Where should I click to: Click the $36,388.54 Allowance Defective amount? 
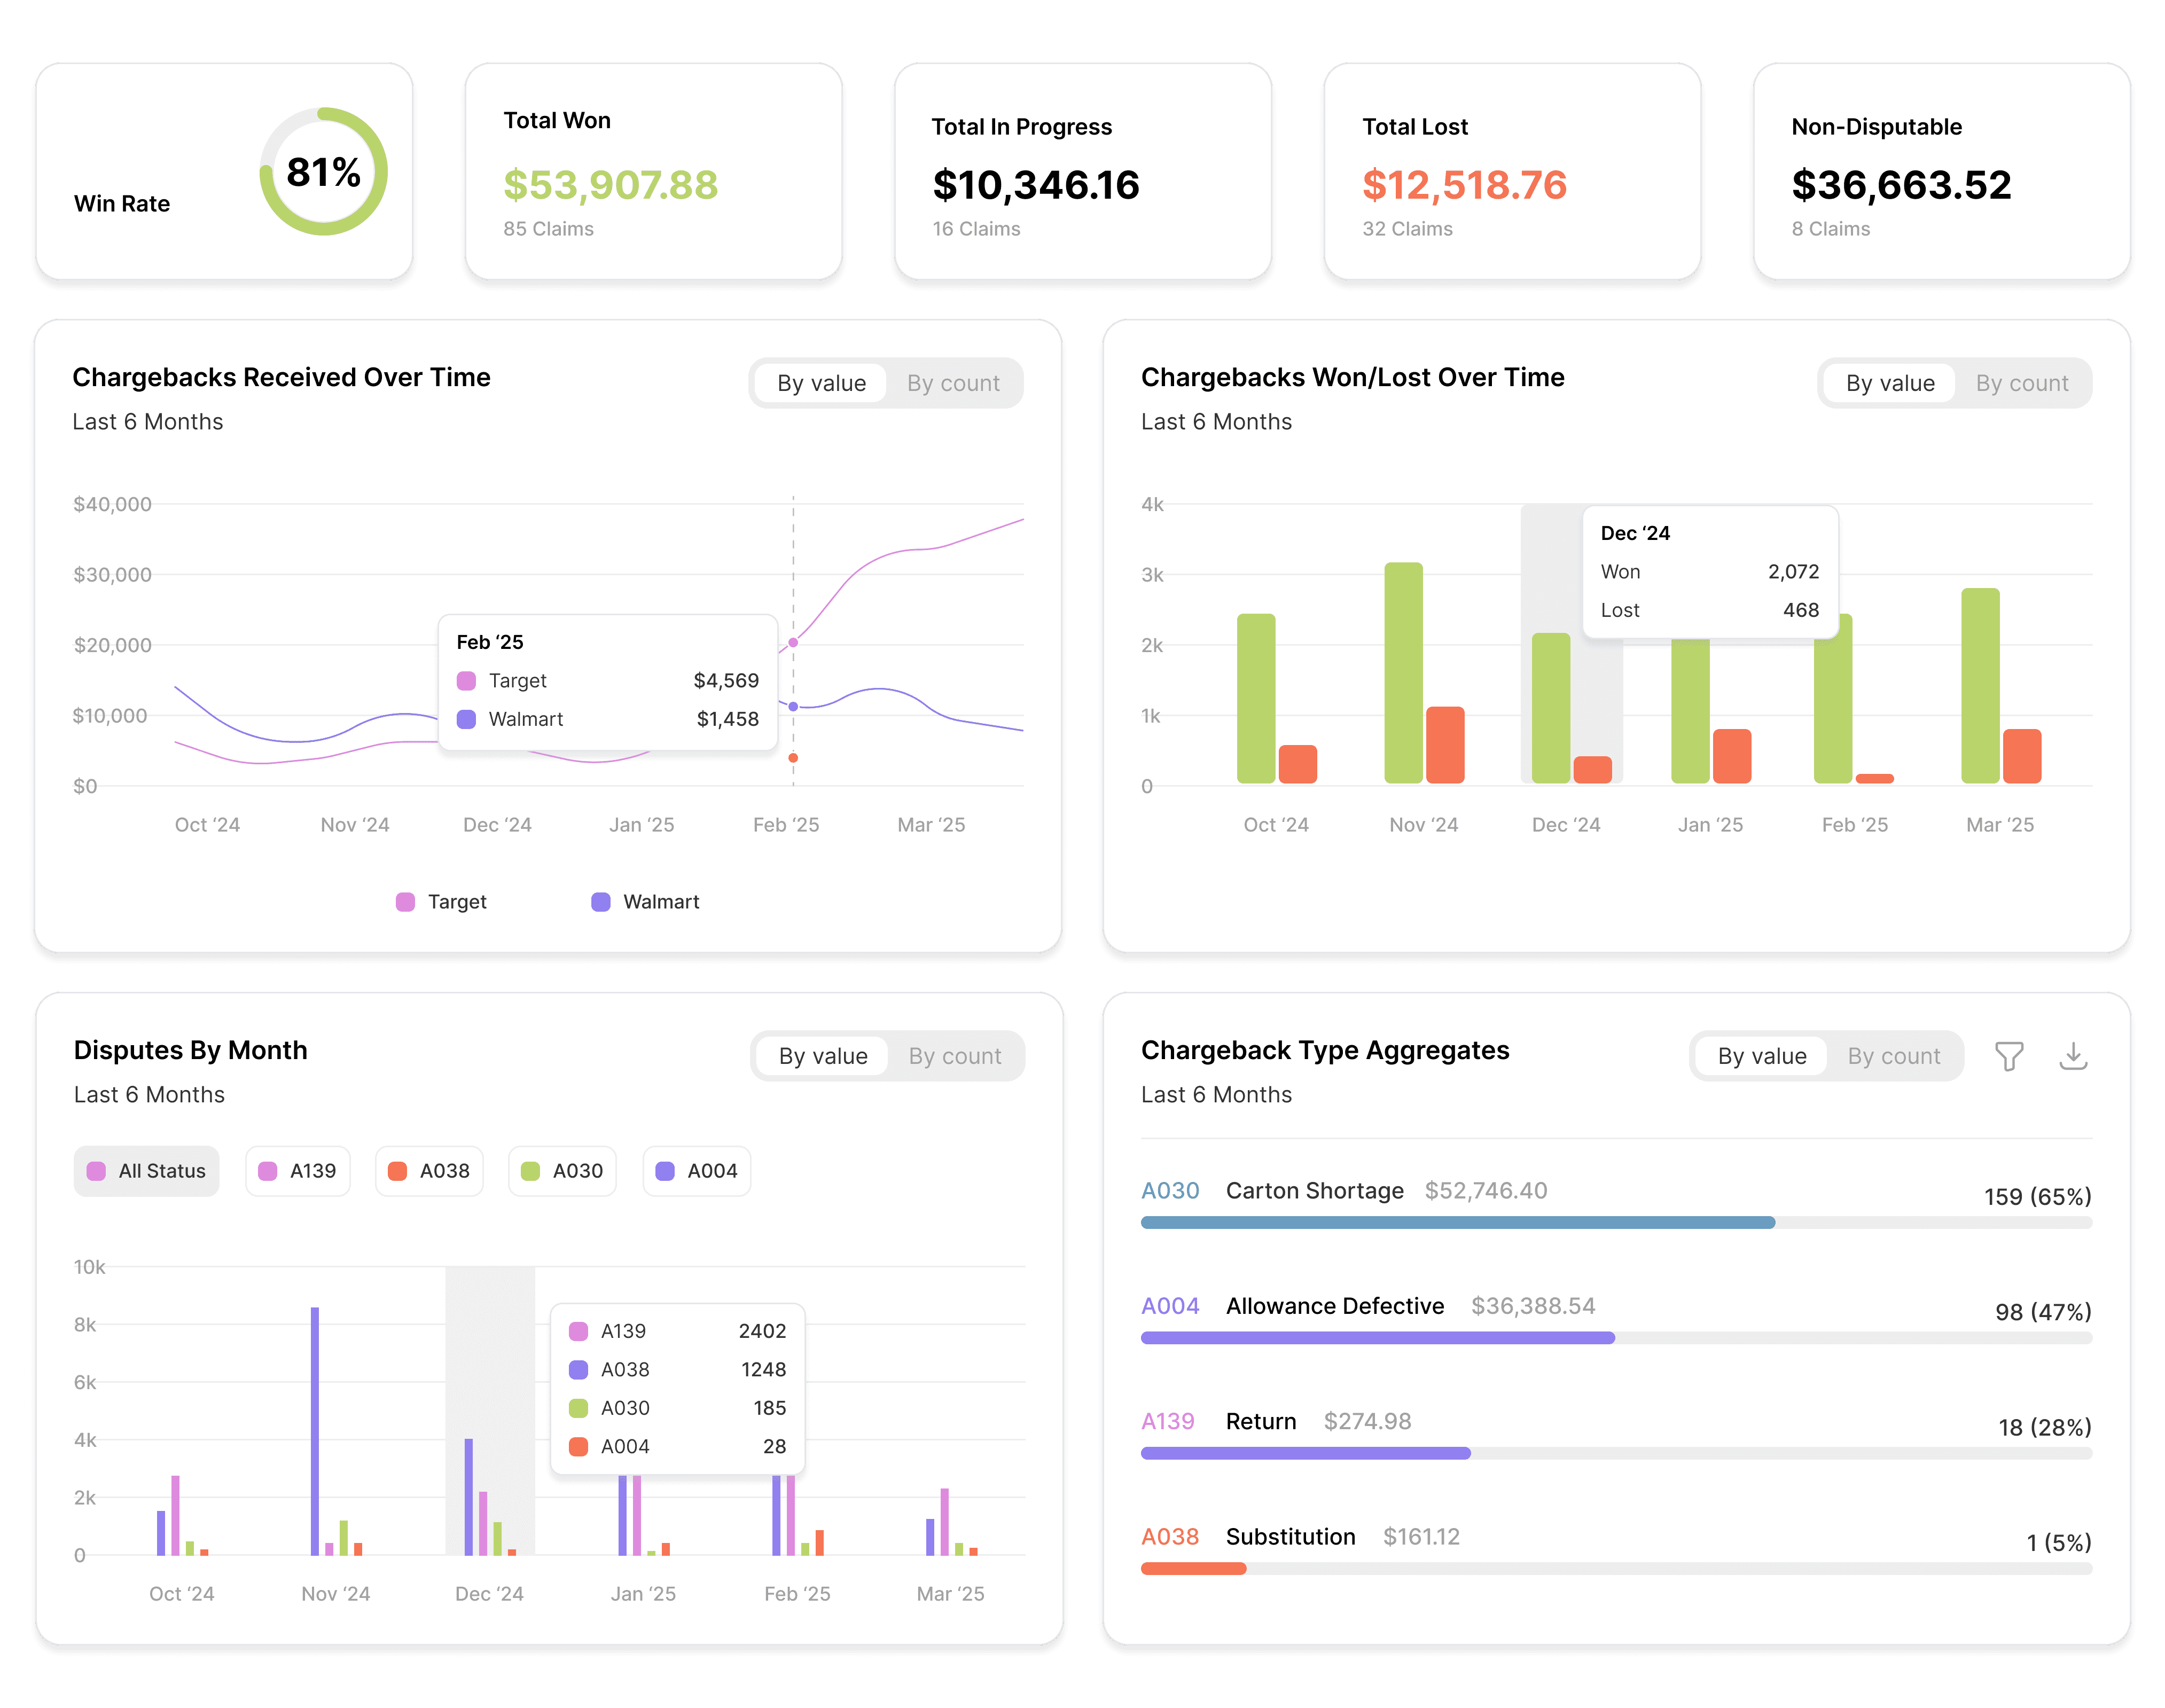1532,1306
